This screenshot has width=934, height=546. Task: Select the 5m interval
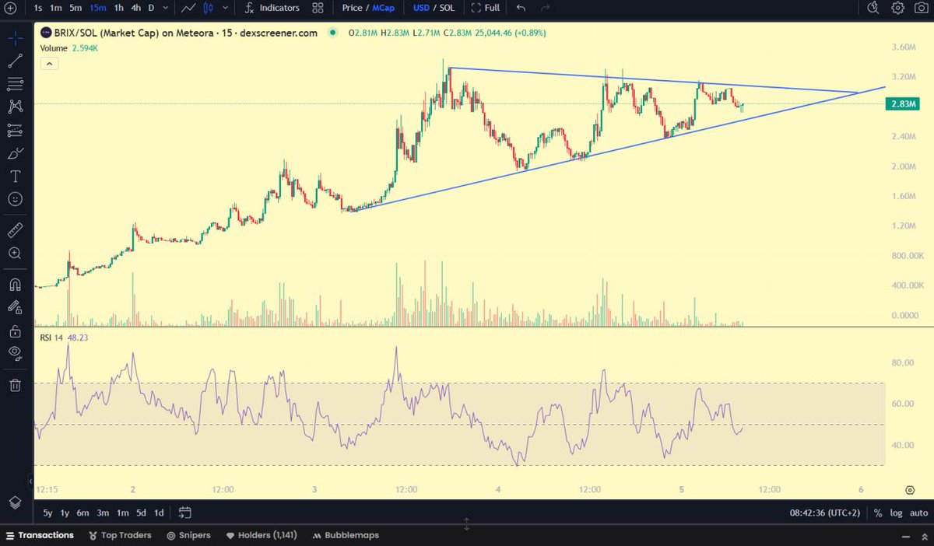click(75, 8)
